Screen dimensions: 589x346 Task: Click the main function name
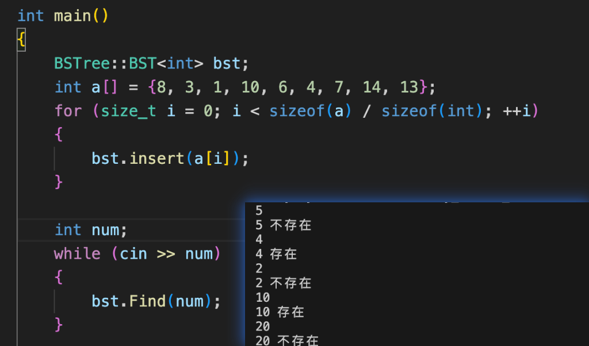73,16
